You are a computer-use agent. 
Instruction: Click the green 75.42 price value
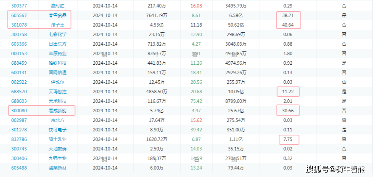pyautogui.click(x=196, y=101)
